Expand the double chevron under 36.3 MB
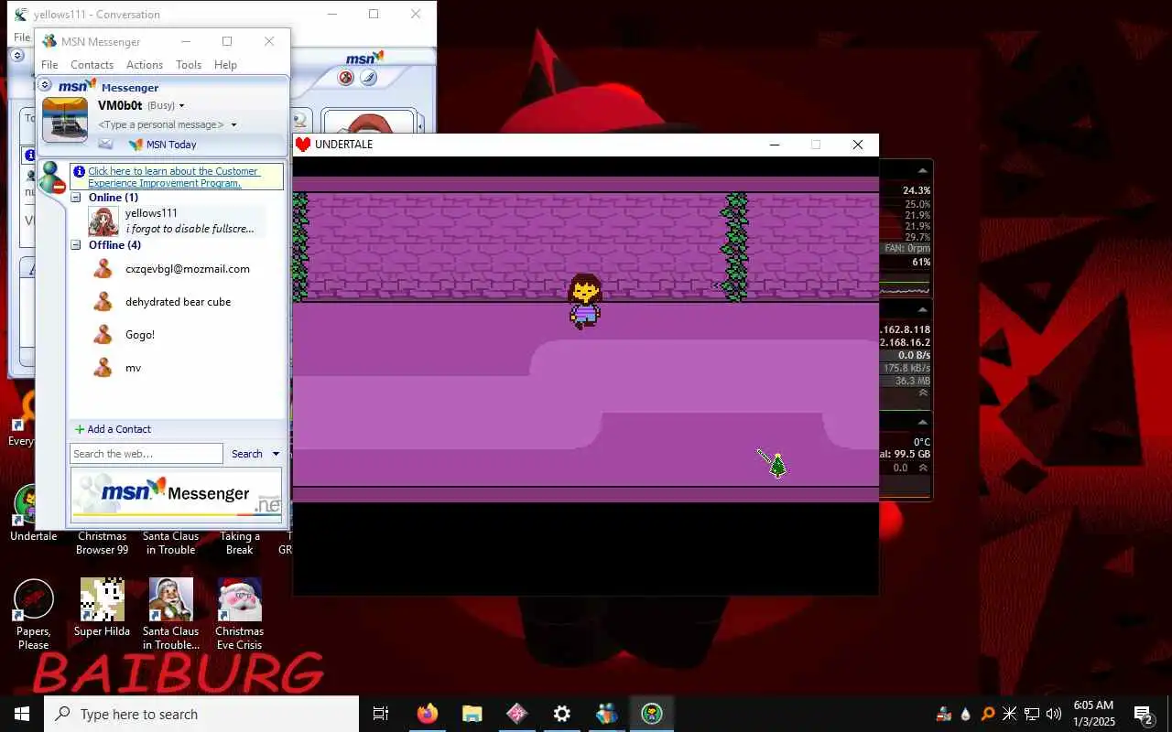The width and height of the screenshot is (1172, 732). click(923, 393)
